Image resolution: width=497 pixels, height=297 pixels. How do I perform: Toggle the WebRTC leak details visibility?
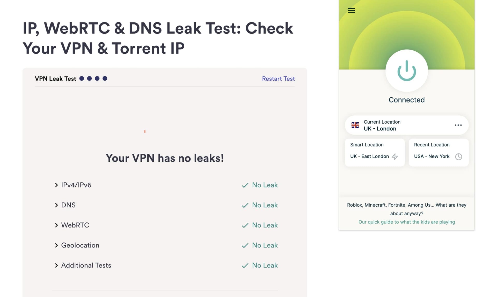(56, 225)
